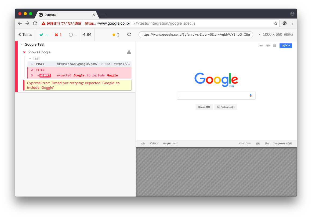312x218 pixels.
Task: Go back with browser back arrow
Action: (20, 23)
